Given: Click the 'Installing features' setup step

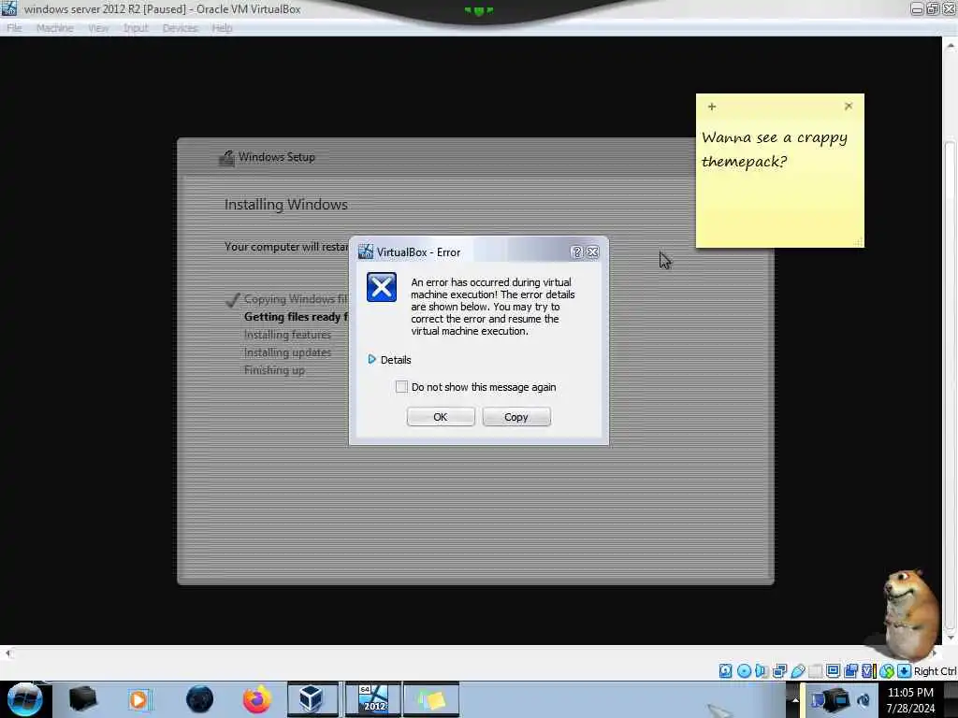Looking at the screenshot, I should [287, 335].
